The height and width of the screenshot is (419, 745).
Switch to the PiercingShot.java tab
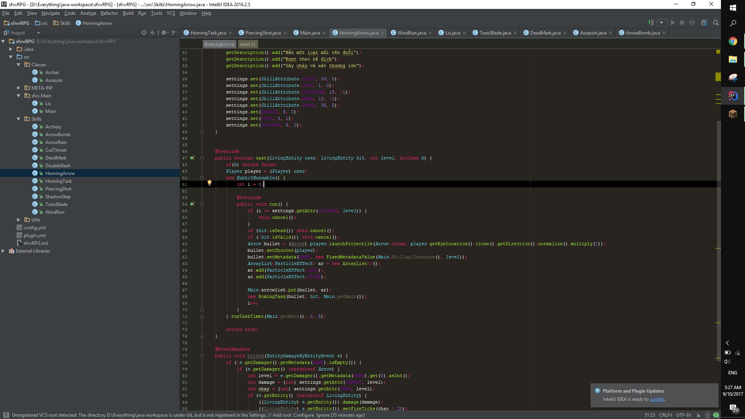coord(263,33)
